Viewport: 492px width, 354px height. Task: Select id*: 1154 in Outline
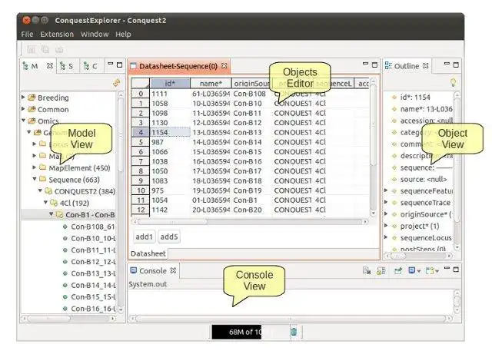(x=415, y=98)
